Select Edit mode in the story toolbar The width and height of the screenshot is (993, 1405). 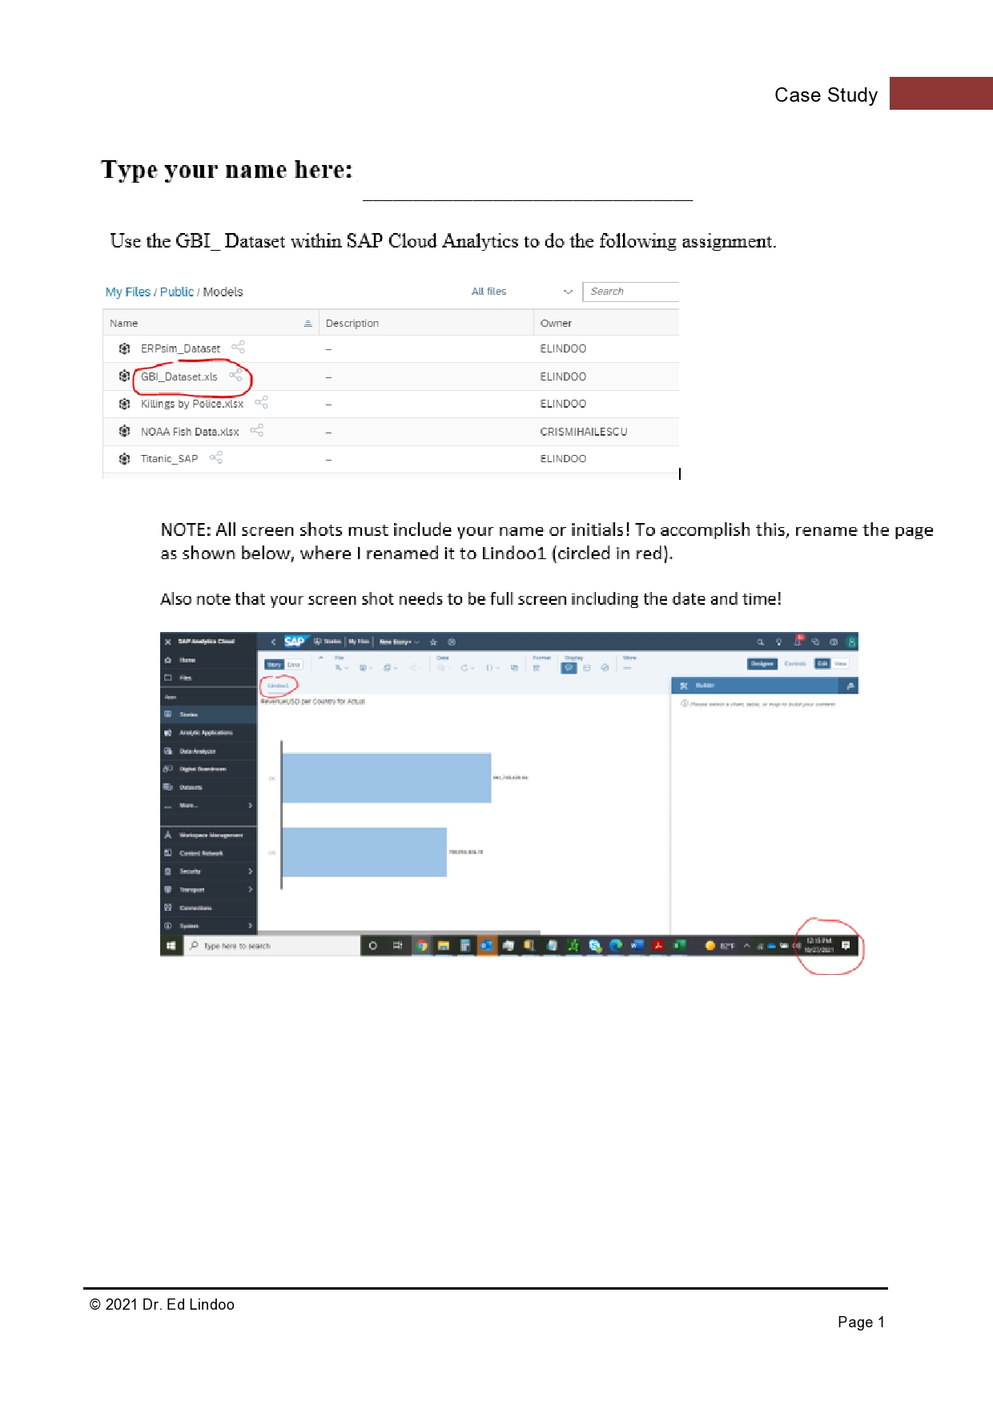[x=822, y=663]
